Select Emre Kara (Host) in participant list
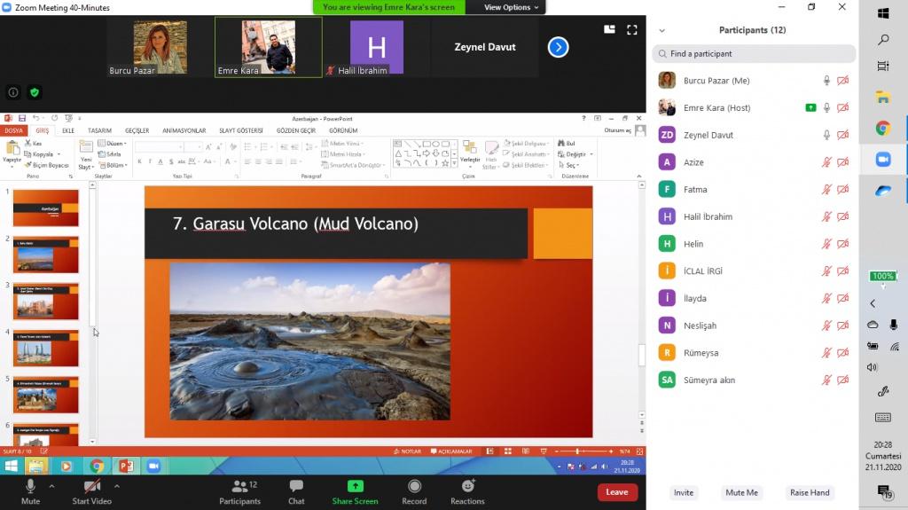 (716, 108)
